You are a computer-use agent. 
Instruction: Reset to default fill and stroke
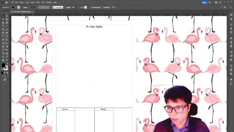(2, 69)
